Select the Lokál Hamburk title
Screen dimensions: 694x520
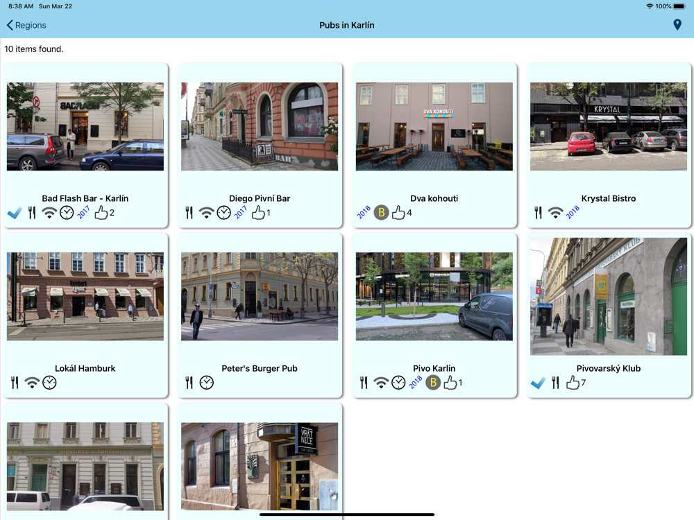(85, 368)
